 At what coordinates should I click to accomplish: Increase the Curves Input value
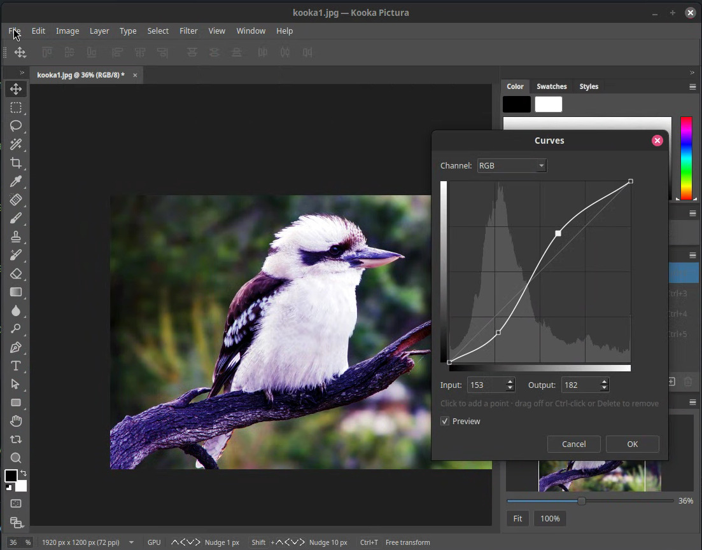pyautogui.click(x=510, y=382)
